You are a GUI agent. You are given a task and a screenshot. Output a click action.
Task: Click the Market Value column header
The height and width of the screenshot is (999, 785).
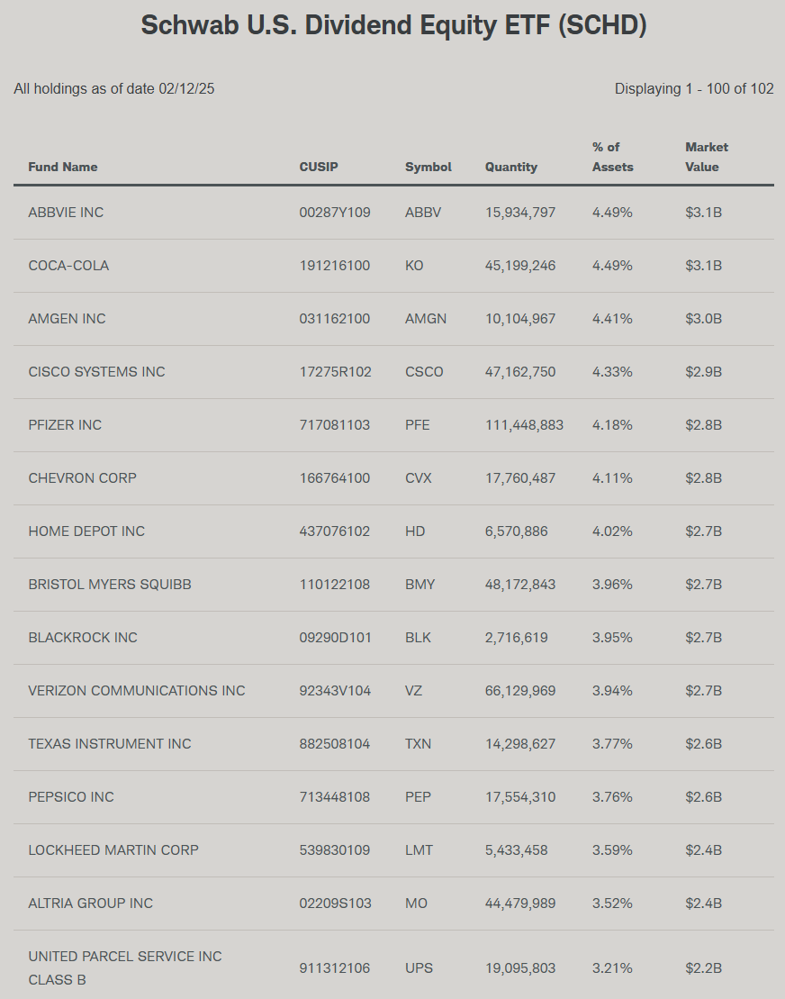(706, 157)
